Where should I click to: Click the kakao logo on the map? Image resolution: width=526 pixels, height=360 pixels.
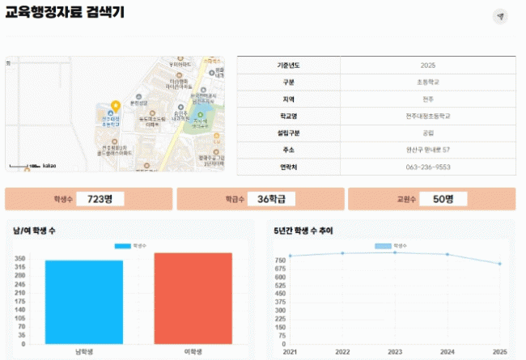tap(49, 166)
